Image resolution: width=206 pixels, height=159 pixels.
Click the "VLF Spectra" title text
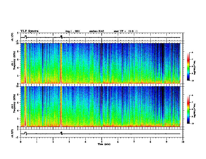point(29,31)
